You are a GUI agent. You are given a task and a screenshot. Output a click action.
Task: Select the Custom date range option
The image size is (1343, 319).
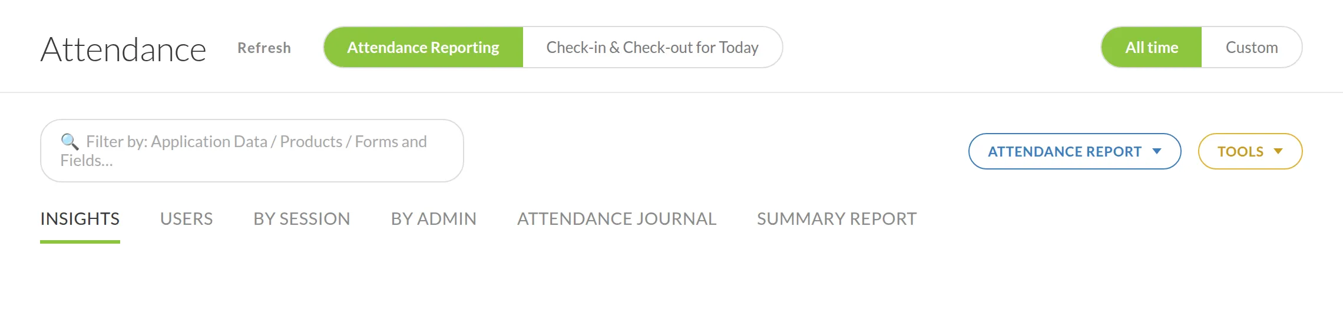(x=1252, y=47)
